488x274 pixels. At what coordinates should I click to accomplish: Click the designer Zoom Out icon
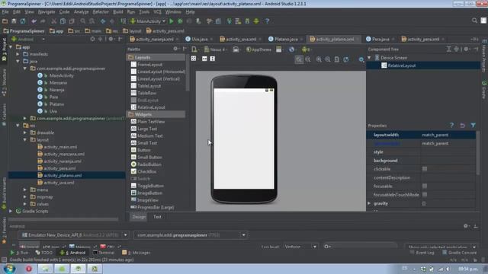[x=328, y=59]
